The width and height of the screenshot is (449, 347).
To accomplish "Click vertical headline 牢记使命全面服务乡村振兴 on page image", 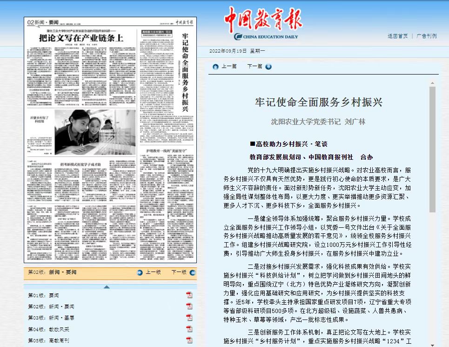I will coord(185,72).
